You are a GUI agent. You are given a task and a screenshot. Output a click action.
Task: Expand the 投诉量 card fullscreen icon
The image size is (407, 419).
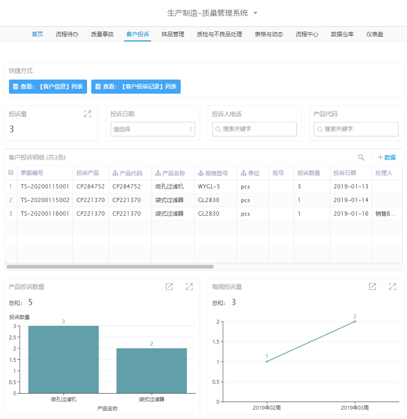pos(88,114)
